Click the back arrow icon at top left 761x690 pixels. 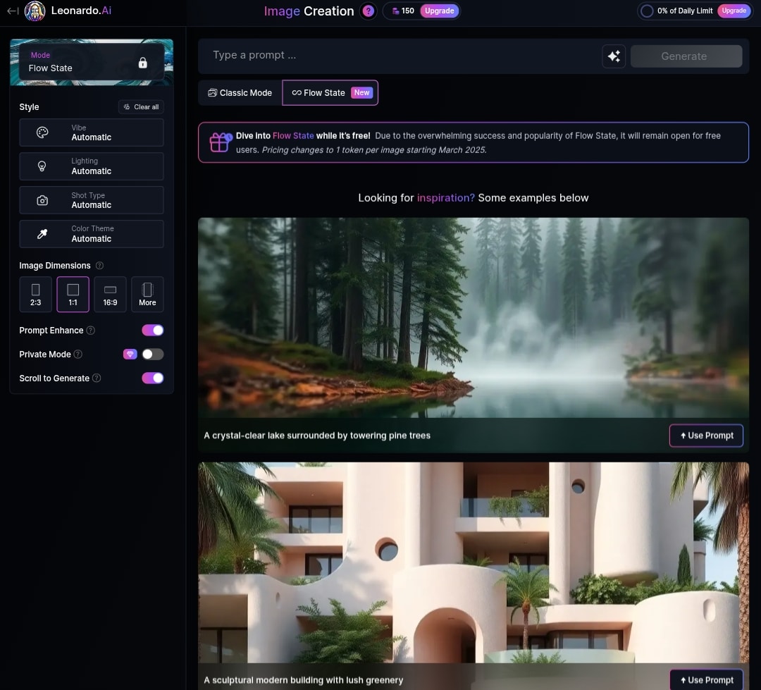13,11
